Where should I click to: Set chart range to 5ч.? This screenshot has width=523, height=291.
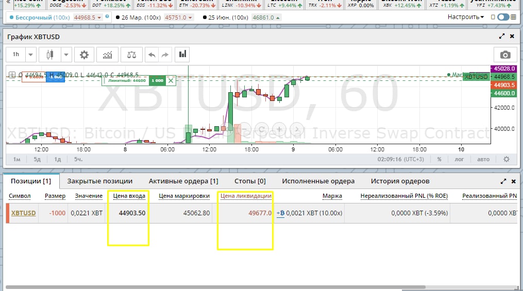click(78, 159)
